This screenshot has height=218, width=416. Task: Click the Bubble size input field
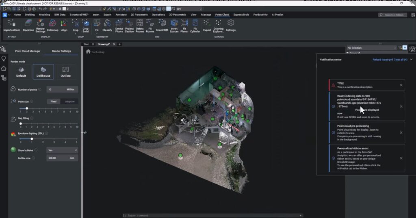(62, 158)
